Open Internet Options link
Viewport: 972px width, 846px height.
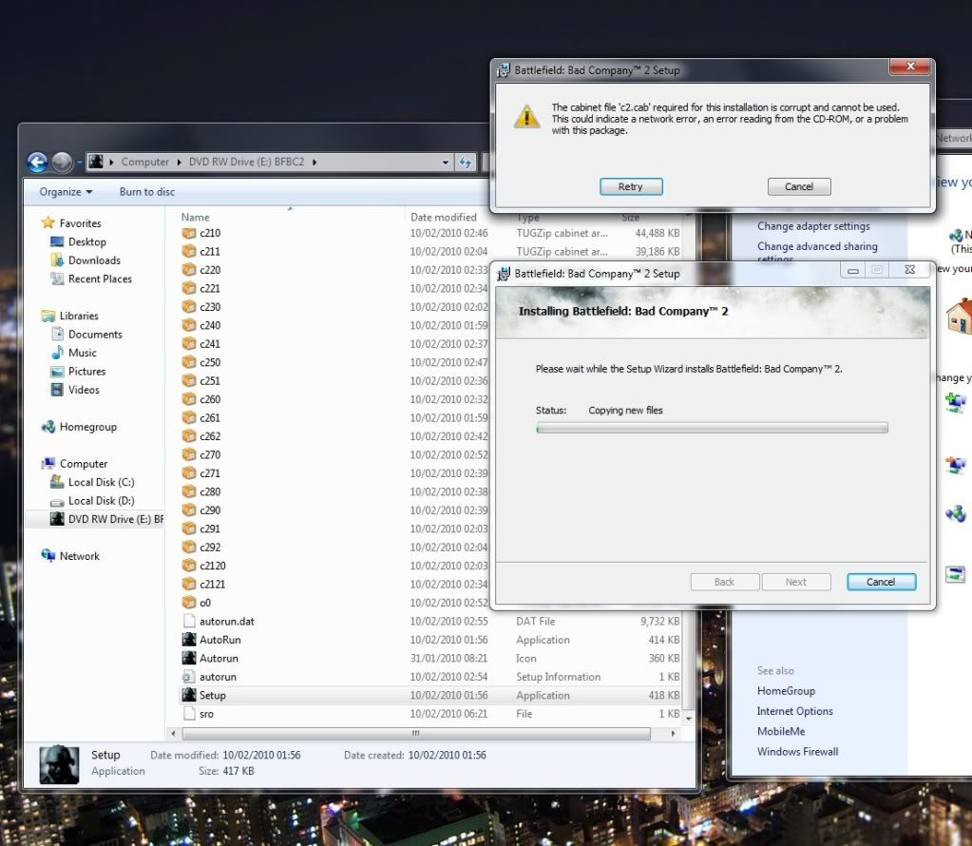[794, 711]
